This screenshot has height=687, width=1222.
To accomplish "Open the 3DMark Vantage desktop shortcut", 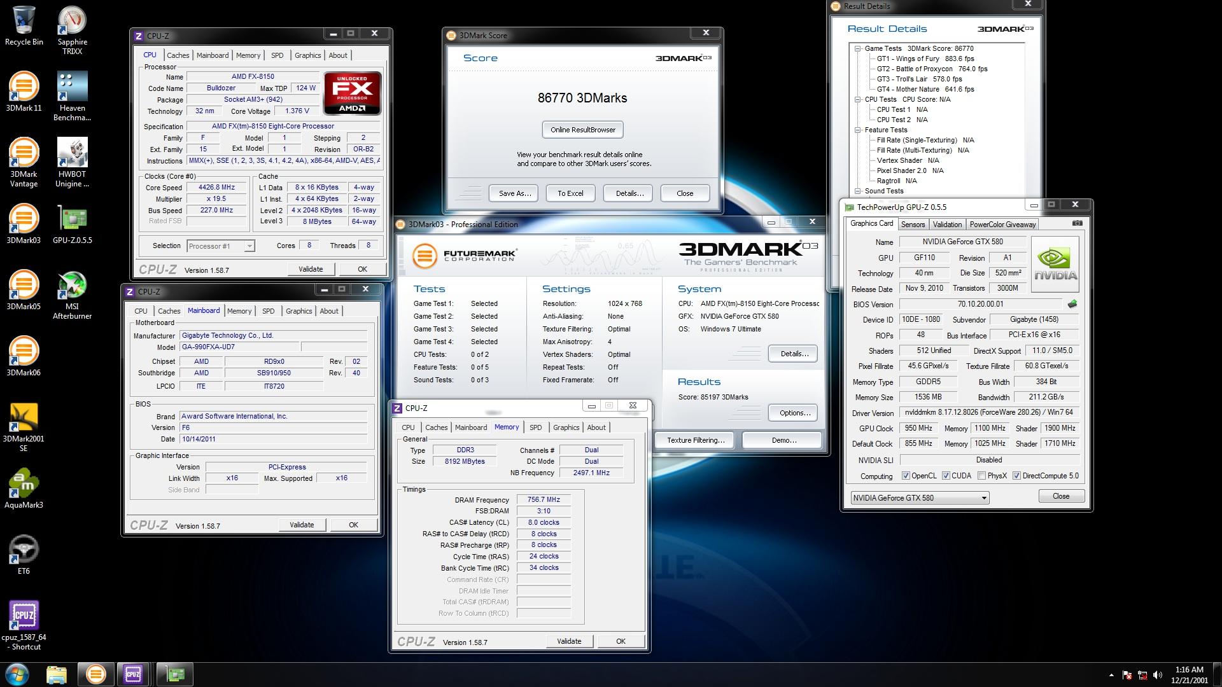I will click(x=24, y=162).
